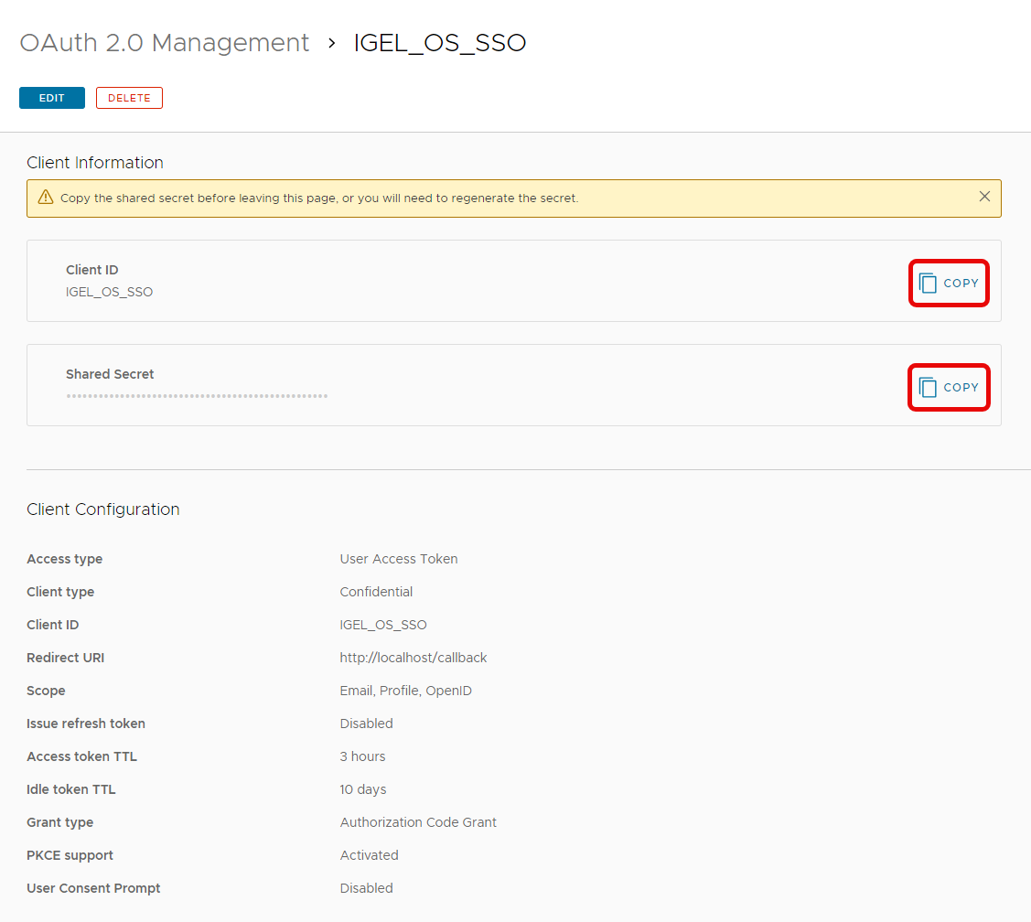Go back to OAuth 2.0 Management
Image resolution: width=1031 pixels, height=922 pixels.
click(165, 43)
